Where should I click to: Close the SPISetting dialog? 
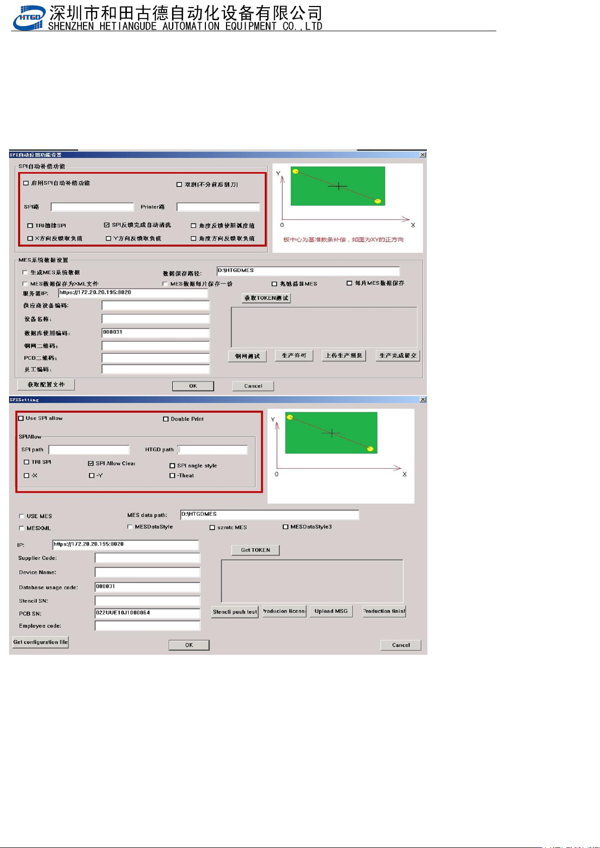click(x=423, y=400)
